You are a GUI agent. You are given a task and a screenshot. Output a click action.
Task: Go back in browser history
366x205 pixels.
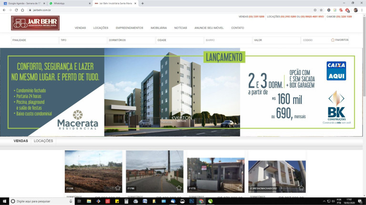[x=4, y=10]
